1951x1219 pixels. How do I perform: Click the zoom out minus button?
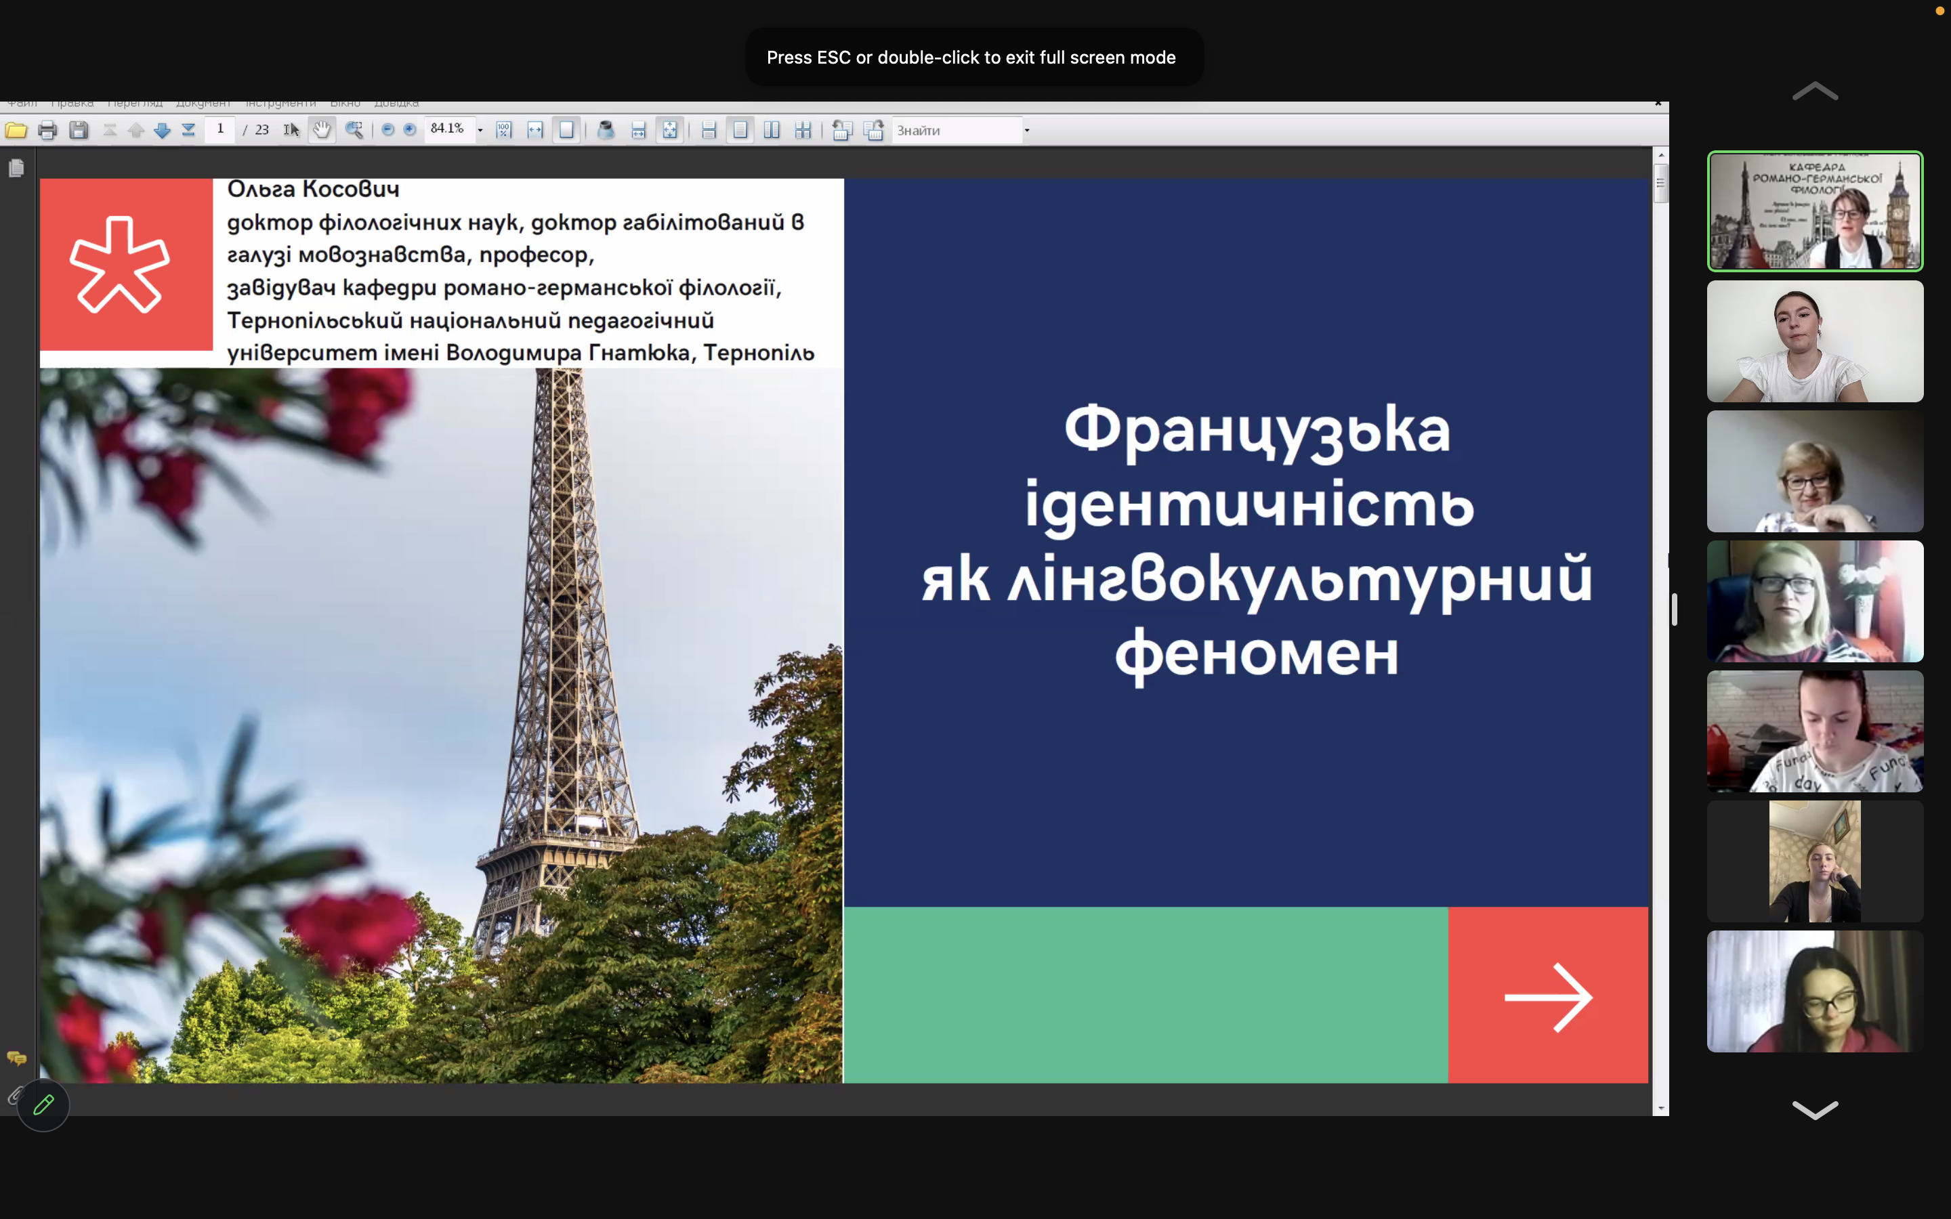click(387, 130)
